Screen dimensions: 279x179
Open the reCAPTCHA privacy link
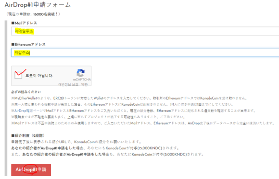[x=68, y=84]
